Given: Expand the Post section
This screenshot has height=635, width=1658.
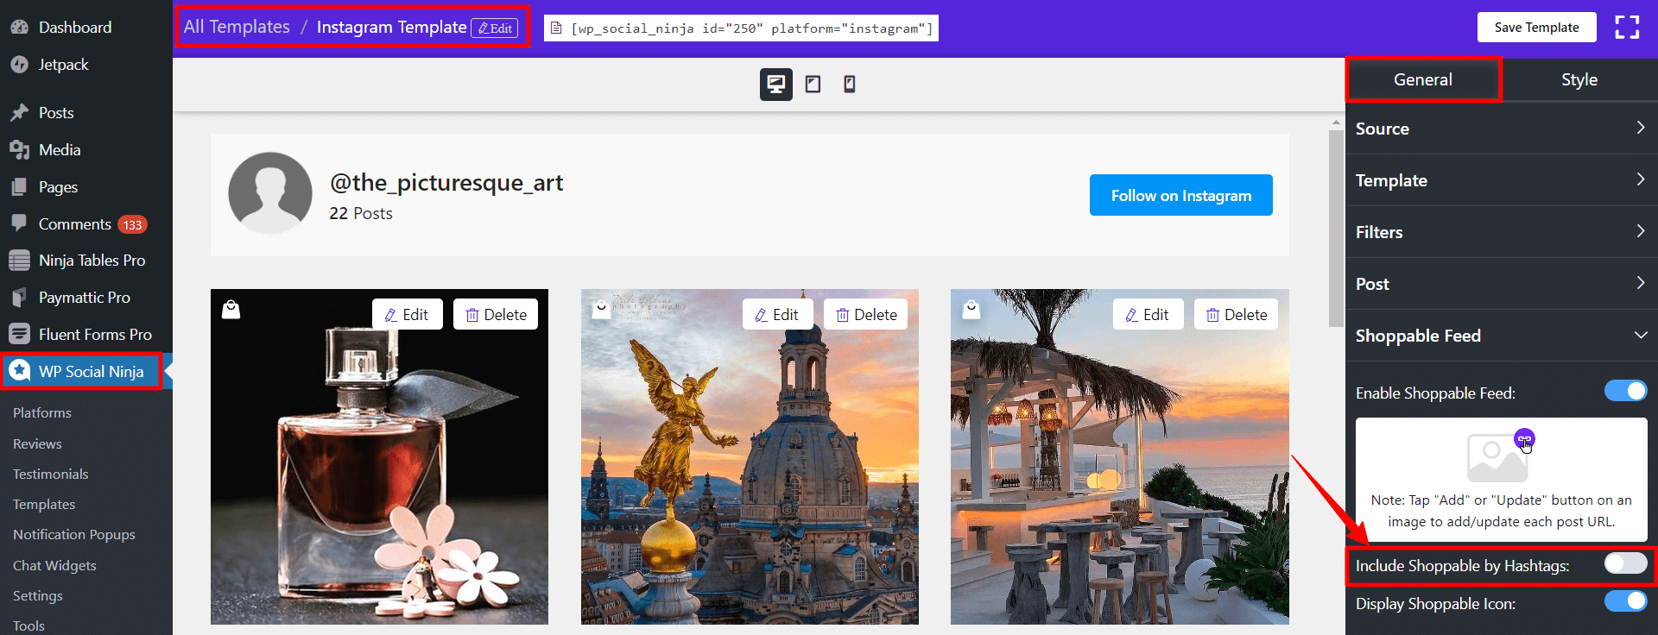Looking at the screenshot, I should [x=1501, y=284].
